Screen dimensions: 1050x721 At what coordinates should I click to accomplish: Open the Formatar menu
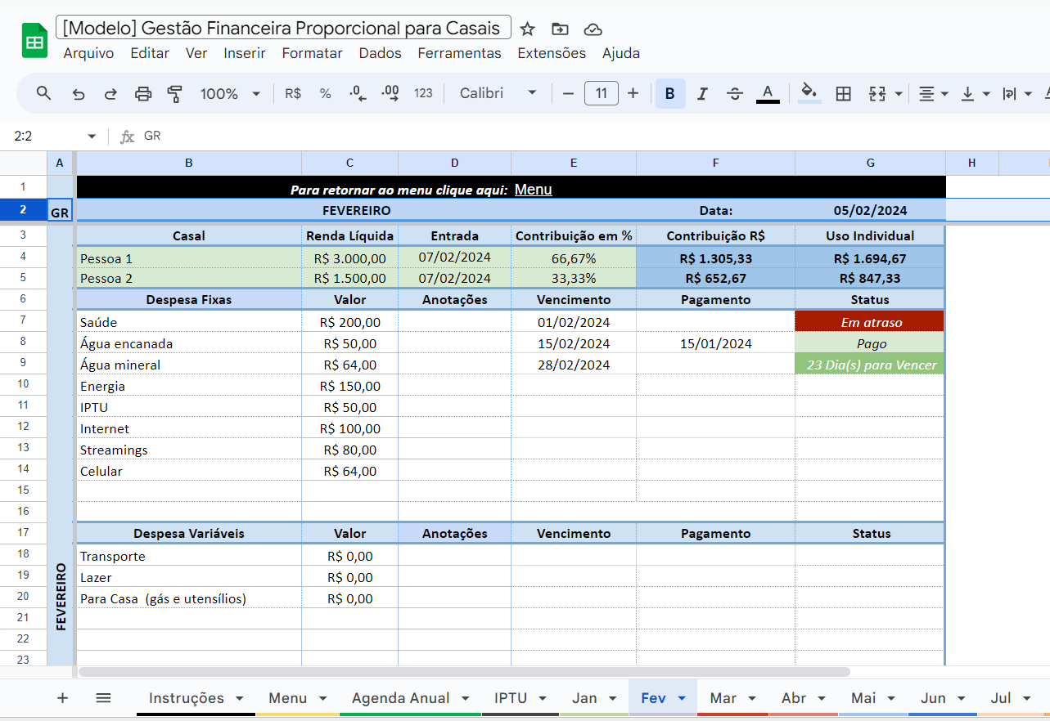tap(312, 53)
